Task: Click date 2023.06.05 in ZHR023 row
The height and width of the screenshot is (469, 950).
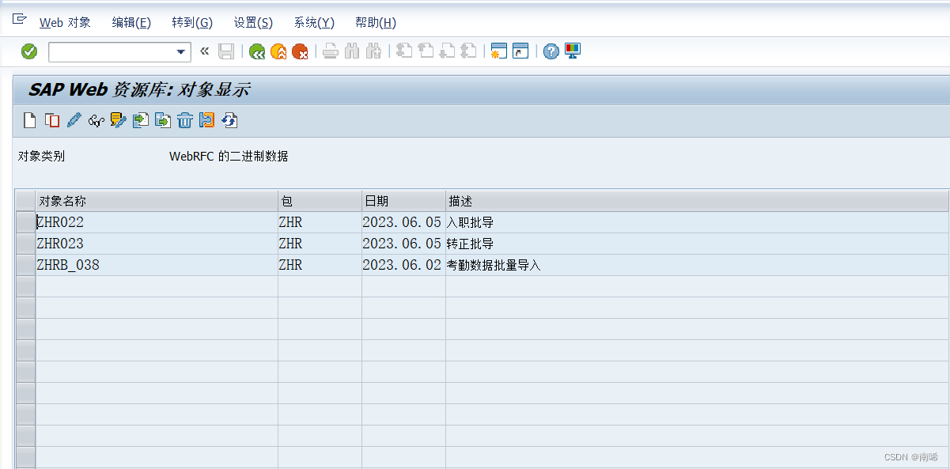Action: coord(403,244)
